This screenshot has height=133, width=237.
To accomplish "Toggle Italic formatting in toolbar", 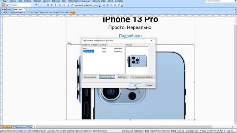I will coord(52,5).
